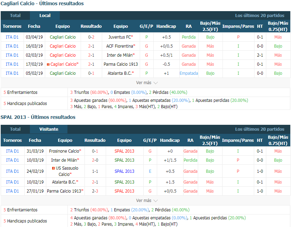Click Atalanta B.C. in SPAL table

[64, 182]
